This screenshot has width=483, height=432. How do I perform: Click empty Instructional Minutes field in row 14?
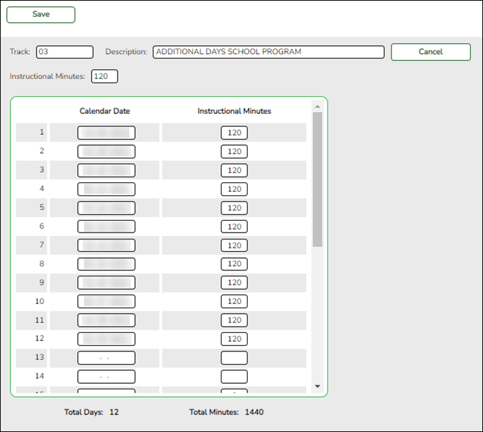234,376
